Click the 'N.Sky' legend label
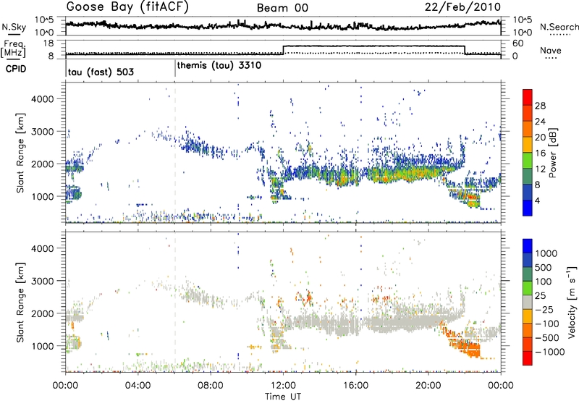The height and width of the screenshot is (401, 579). [x=14, y=27]
